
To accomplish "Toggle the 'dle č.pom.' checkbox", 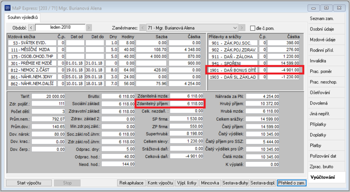I will 252,28.
